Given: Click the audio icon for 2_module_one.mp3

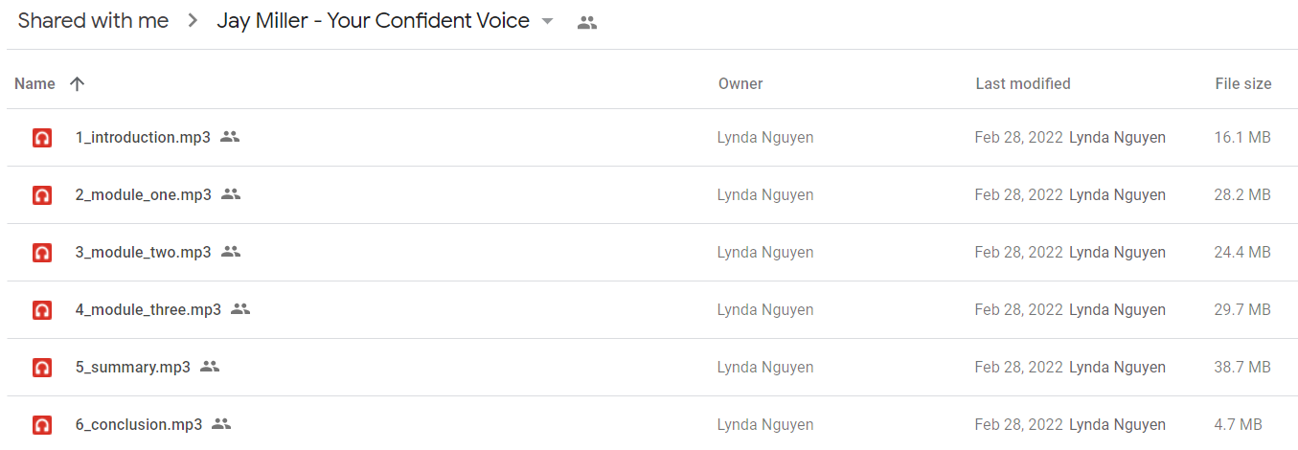Looking at the screenshot, I should tap(41, 195).
